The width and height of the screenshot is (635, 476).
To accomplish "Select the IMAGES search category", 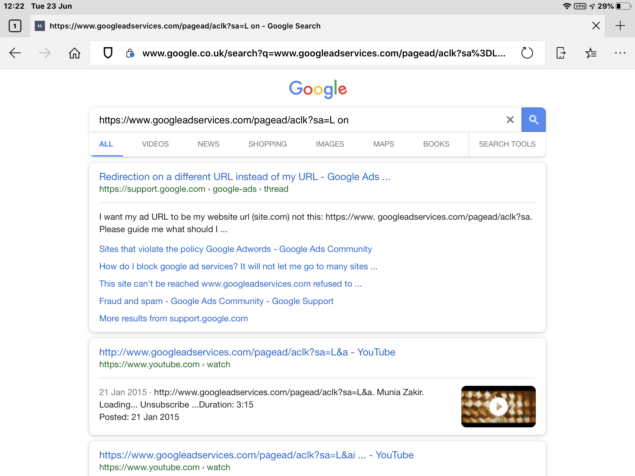I will pyautogui.click(x=330, y=144).
